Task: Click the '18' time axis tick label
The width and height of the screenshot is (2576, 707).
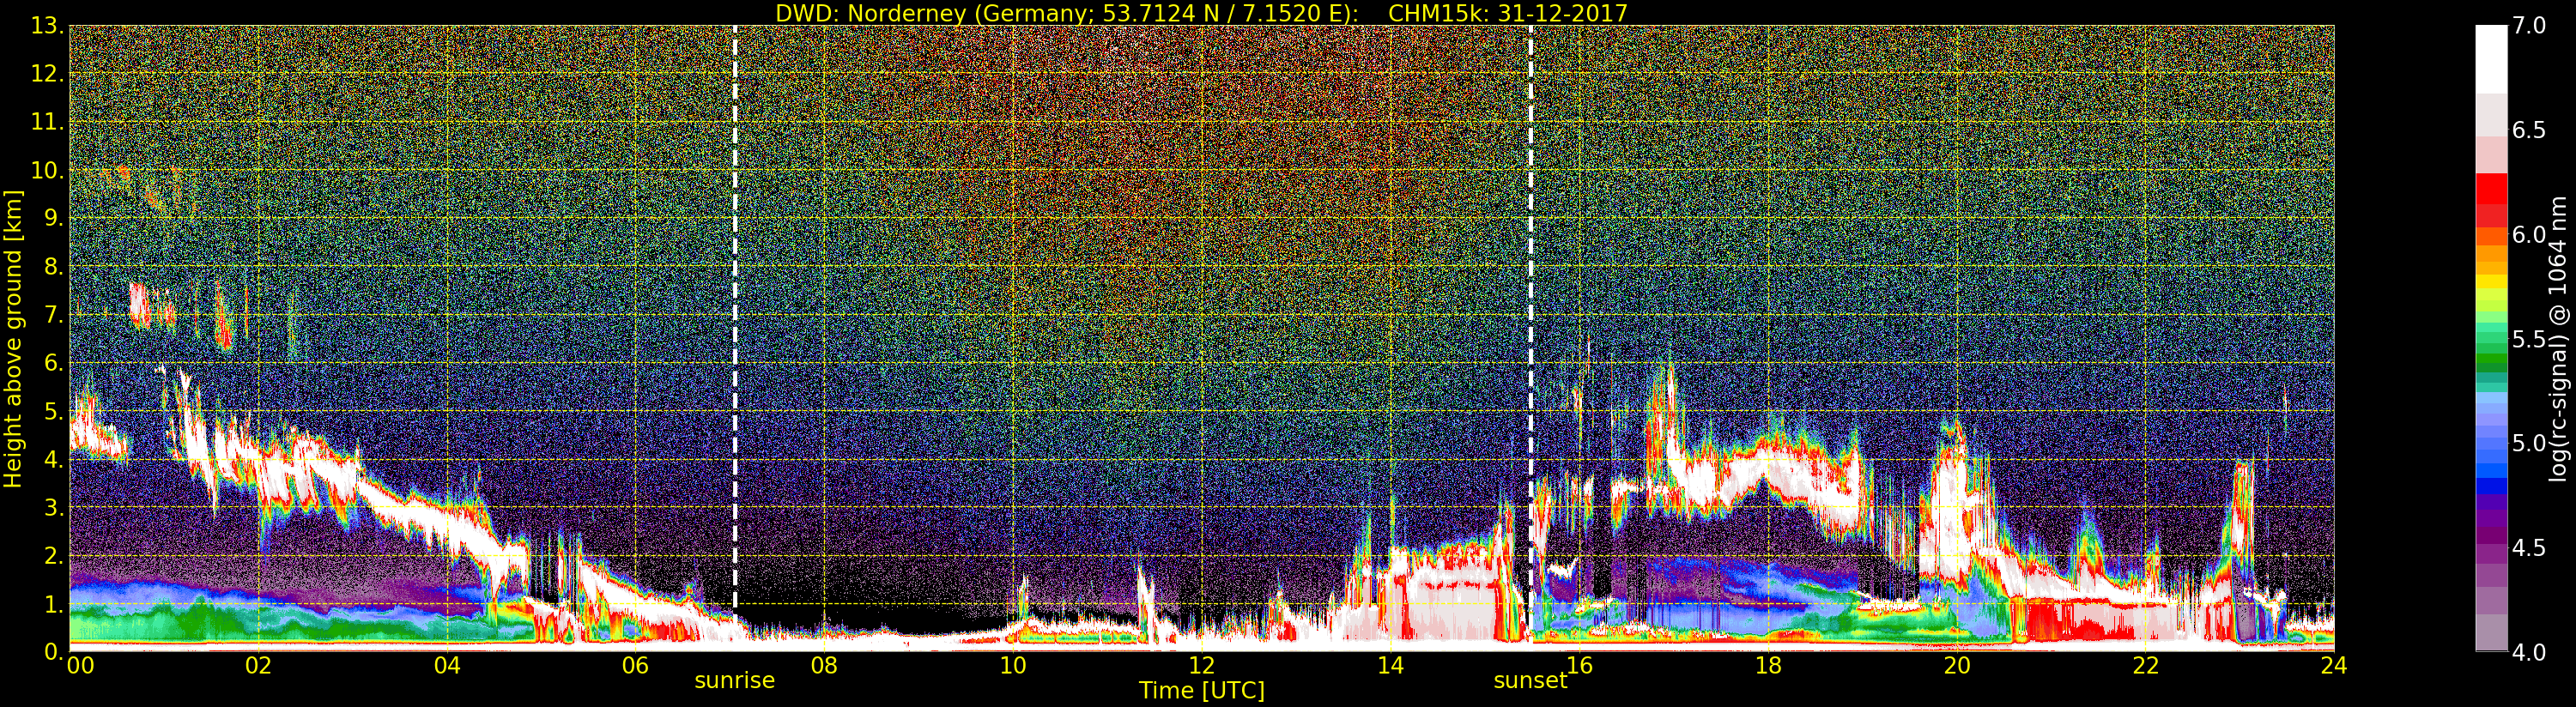Action: [1768, 666]
